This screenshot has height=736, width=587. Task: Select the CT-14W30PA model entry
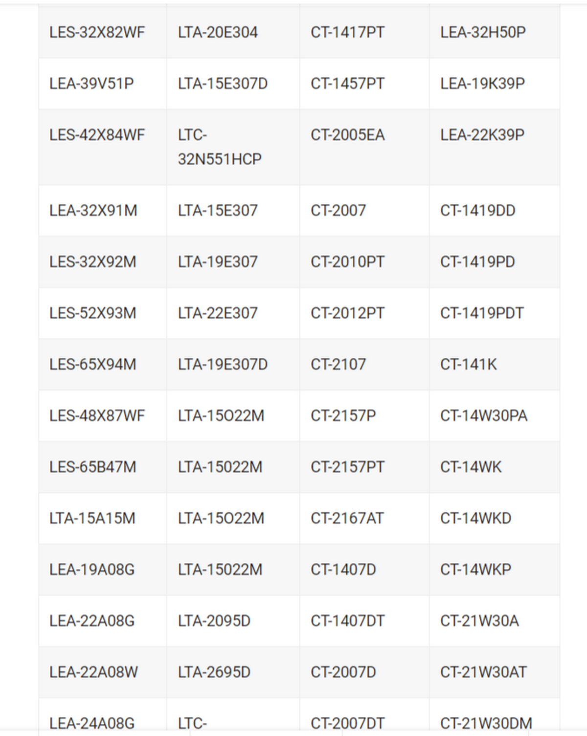483,416
